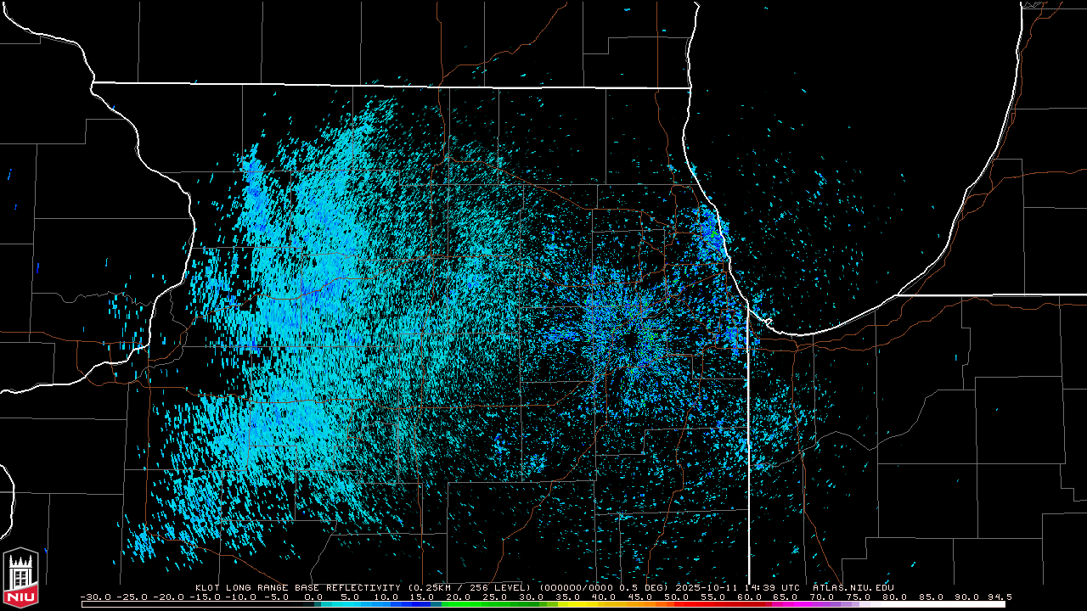This screenshot has width=1087, height=611.
Task: Click the KLOT Long Range Base Reflectivity title
Action: tap(297, 587)
